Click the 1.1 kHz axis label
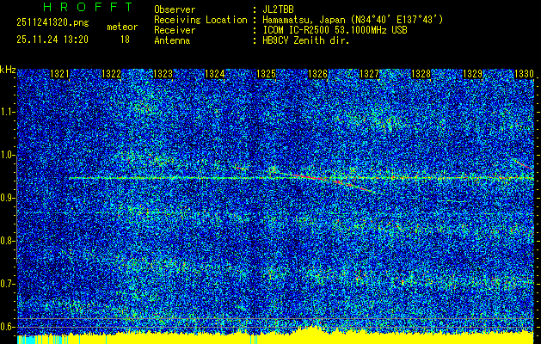This screenshot has width=541, height=344. pos(8,112)
